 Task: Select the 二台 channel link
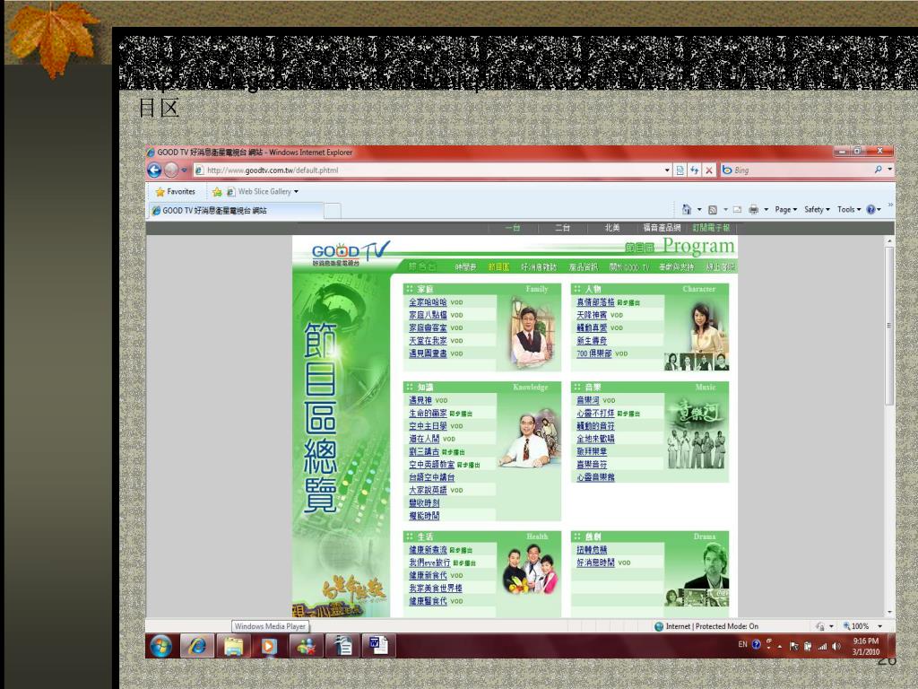click(563, 228)
